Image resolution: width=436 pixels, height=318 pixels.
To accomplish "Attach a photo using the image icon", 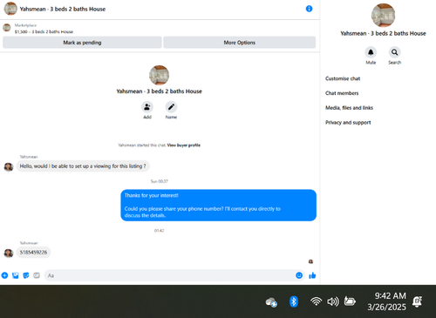I will point(16,275).
